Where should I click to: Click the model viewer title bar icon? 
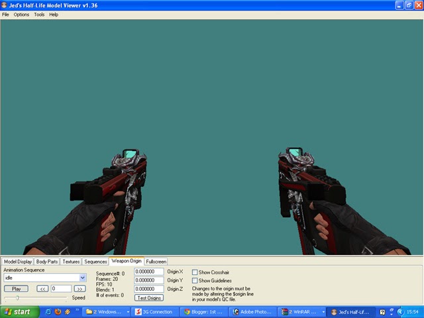[x=4, y=5]
